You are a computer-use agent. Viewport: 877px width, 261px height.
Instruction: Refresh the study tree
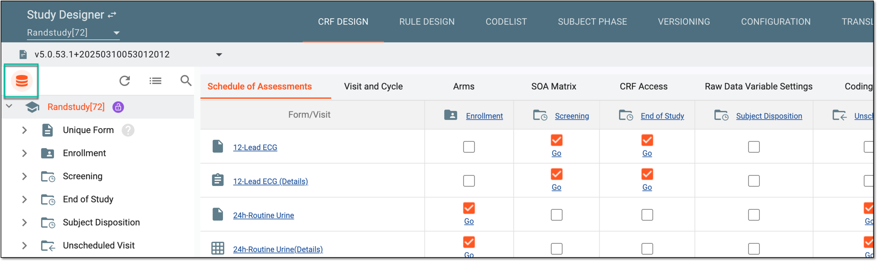click(125, 81)
